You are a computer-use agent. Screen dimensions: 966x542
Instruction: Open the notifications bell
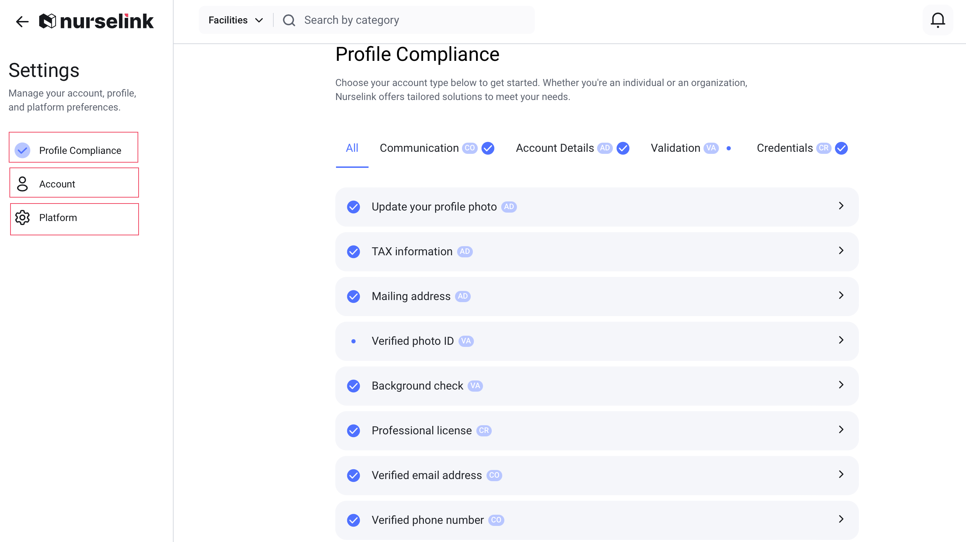(938, 20)
